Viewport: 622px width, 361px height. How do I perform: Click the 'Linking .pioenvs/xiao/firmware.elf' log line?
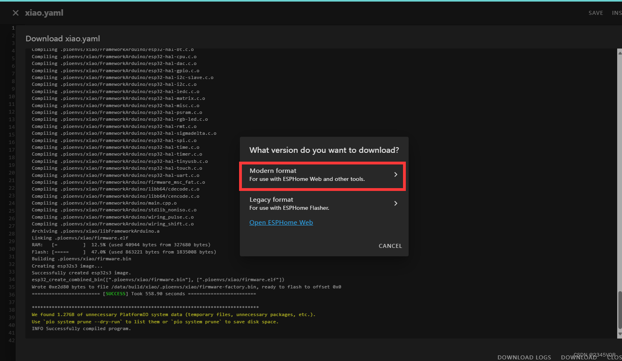(x=80, y=238)
